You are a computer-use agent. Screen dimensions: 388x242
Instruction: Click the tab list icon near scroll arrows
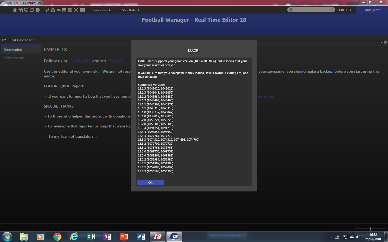click(386, 42)
